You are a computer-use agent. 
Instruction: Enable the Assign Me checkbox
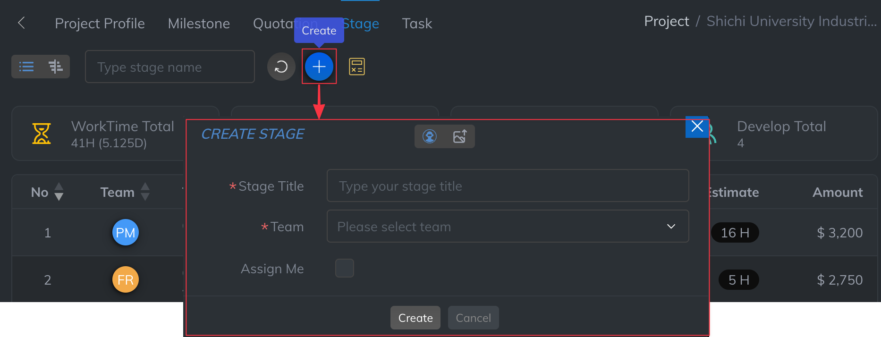pyautogui.click(x=344, y=268)
